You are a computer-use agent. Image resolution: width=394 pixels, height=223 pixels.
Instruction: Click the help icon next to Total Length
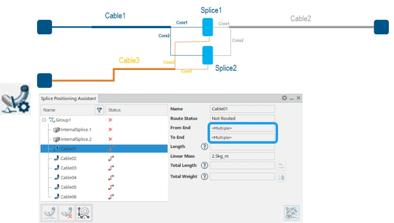point(205,165)
